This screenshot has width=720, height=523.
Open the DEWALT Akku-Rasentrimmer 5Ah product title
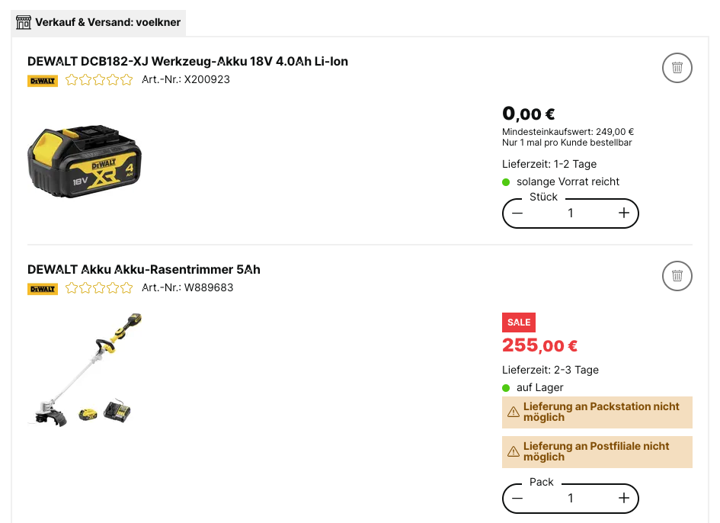[x=144, y=269]
